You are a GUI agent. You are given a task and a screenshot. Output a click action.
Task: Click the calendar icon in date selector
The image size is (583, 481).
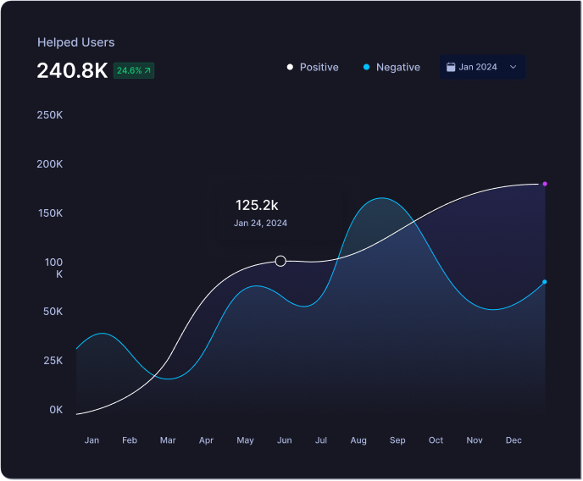[x=451, y=67]
